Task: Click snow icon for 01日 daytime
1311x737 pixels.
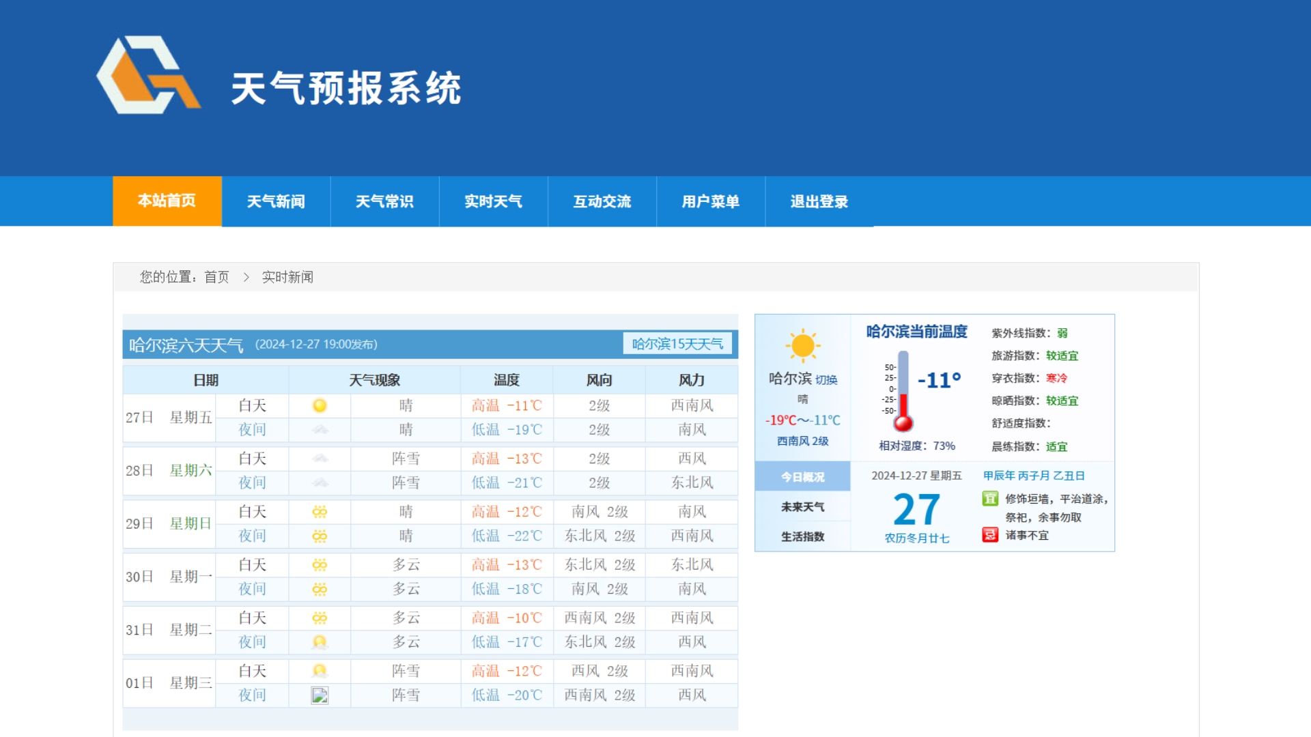Action: (x=320, y=671)
